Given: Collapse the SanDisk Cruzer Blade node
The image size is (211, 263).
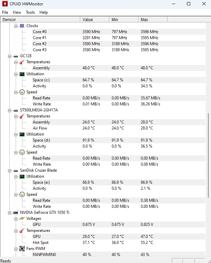Looking at the screenshot, I should pyautogui.click(x=9, y=171).
